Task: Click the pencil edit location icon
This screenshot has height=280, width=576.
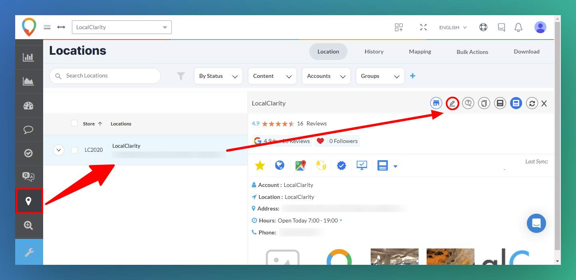Action: tap(452, 103)
